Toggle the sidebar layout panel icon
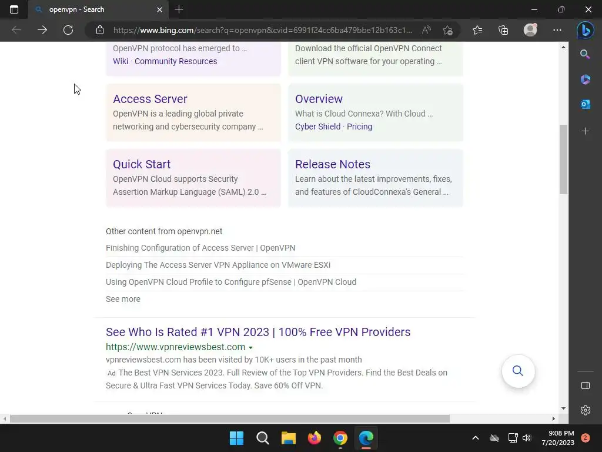The image size is (602, 452). [585, 385]
